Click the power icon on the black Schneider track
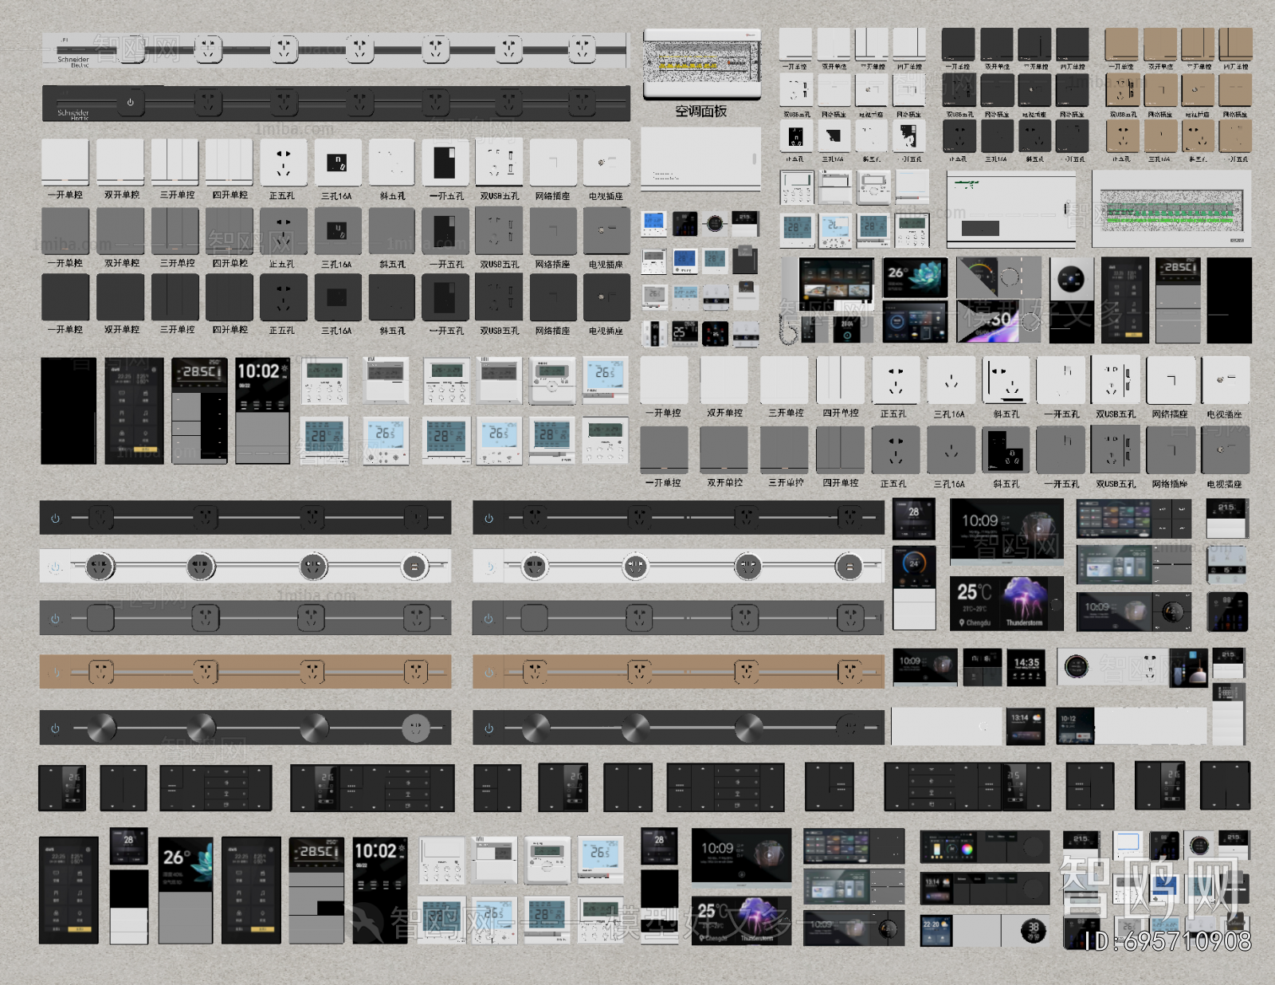Screen dimensions: 1275x985 (130, 102)
